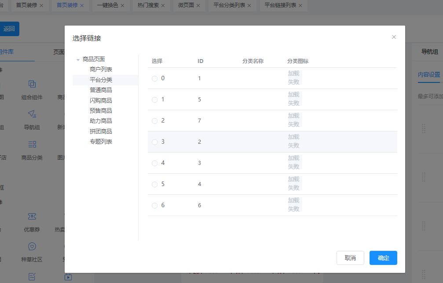Switch to the 一键换色 tab
This screenshot has width=443, height=283.
coord(108,5)
